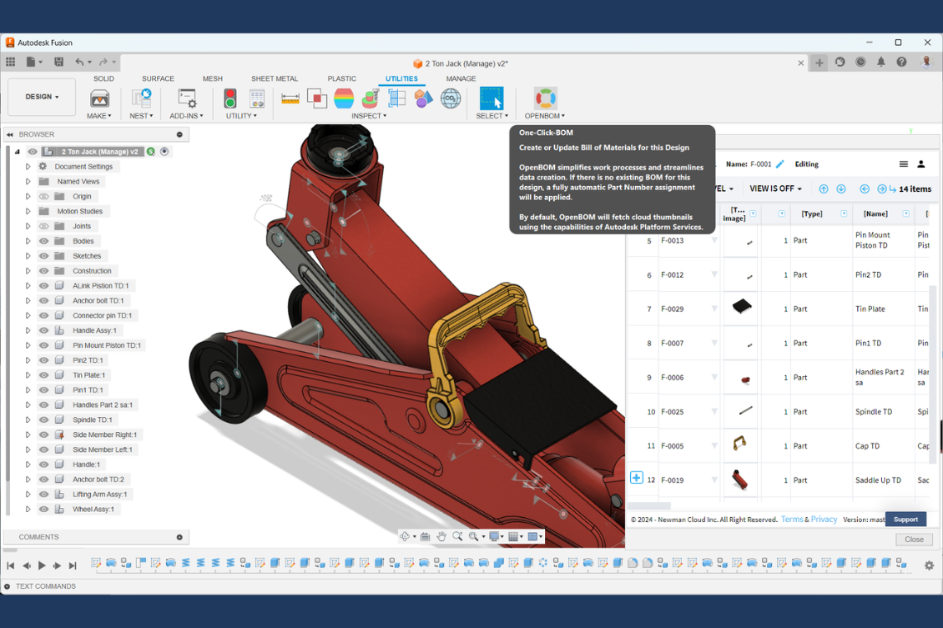Expand the Named Views node
This screenshot has width=943, height=628.
point(28,182)
